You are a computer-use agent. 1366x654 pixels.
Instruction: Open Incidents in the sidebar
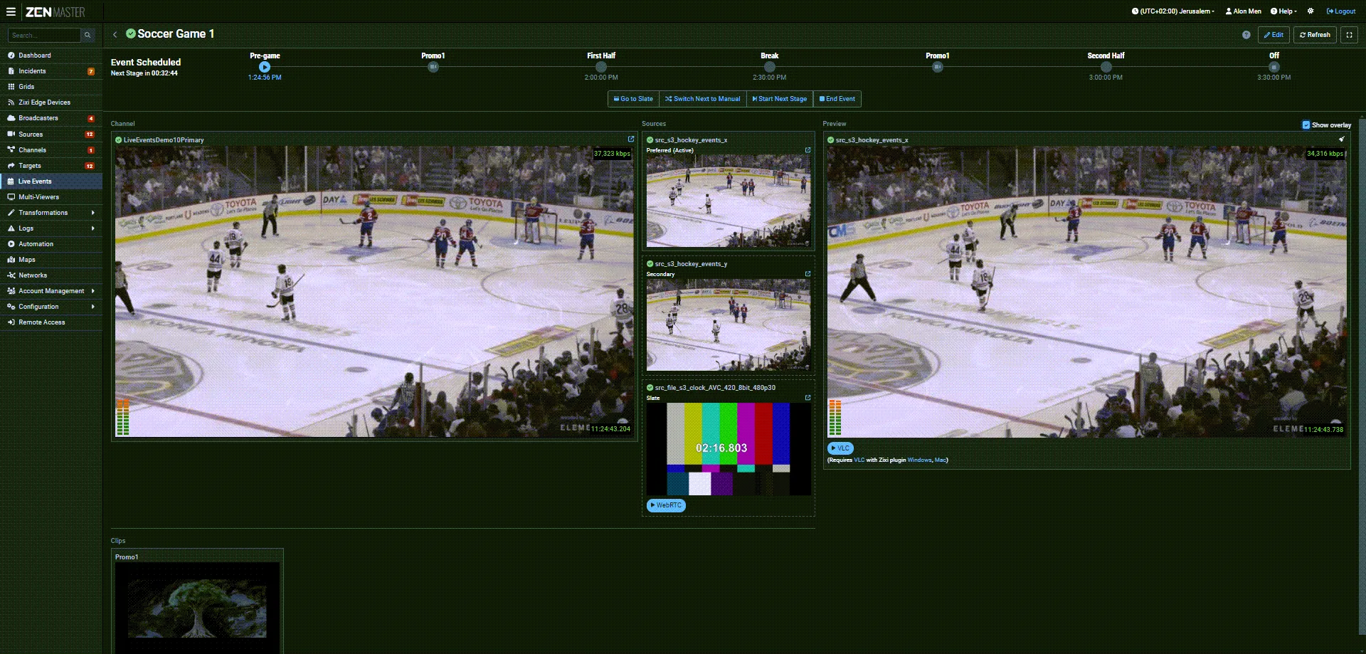point(51,71)
